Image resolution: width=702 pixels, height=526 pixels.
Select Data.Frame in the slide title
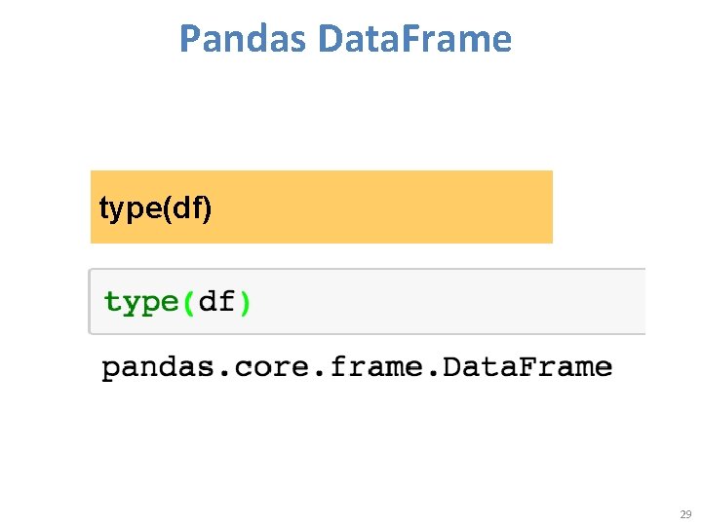click(413, 39)
